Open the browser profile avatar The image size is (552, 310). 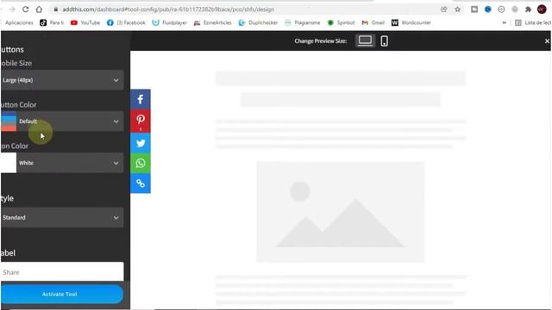542,9
